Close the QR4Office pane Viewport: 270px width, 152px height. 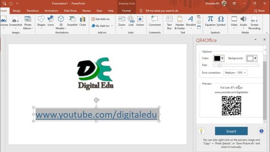(265, 40)
